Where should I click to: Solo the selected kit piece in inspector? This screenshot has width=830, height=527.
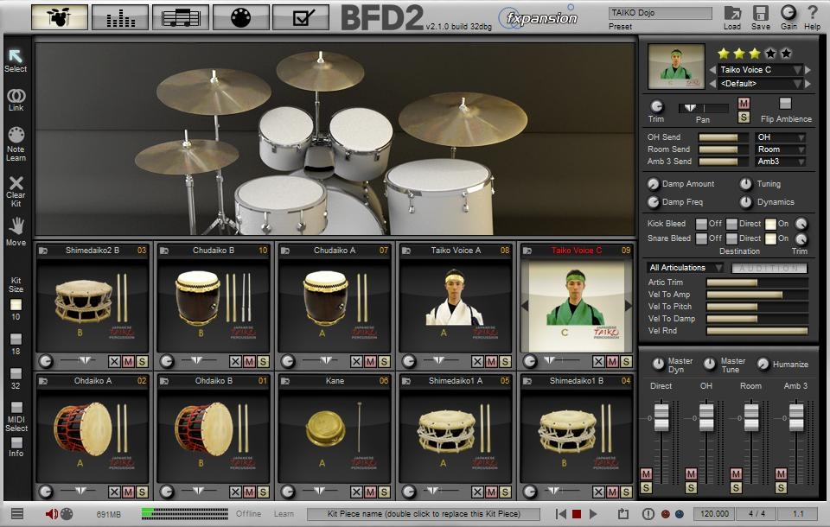[x=744, y=117]
